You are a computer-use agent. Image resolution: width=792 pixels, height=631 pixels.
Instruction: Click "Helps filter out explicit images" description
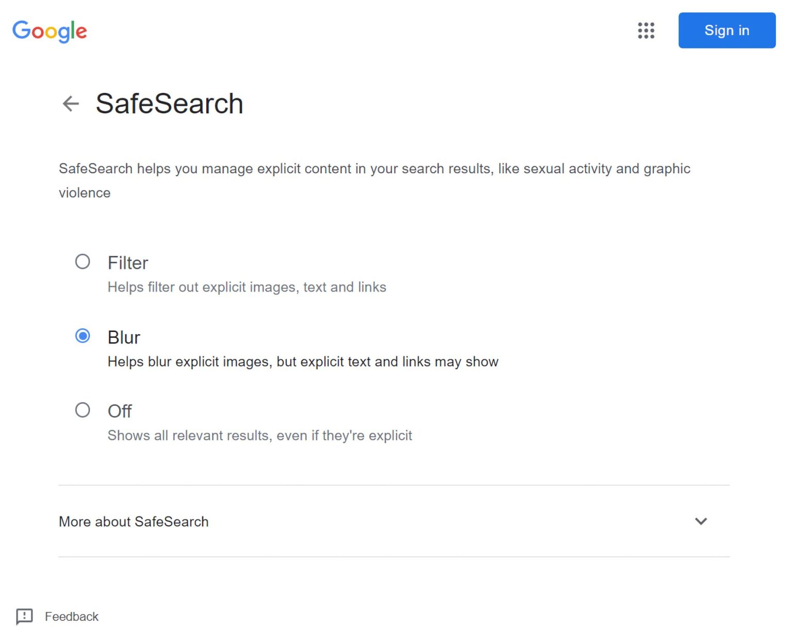(x=246, y=287)
